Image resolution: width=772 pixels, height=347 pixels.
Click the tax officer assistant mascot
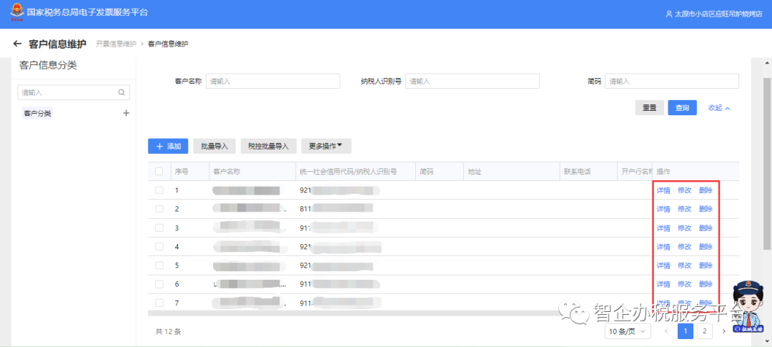[748, 306]
